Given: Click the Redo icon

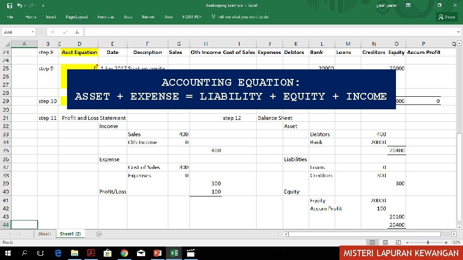Looking at the screenshot, I should (x=31, y=6).
